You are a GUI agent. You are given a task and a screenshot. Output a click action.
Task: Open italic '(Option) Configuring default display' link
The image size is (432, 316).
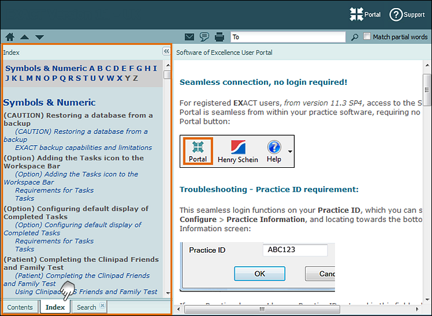pyautogui.click(x=73, y=229)
